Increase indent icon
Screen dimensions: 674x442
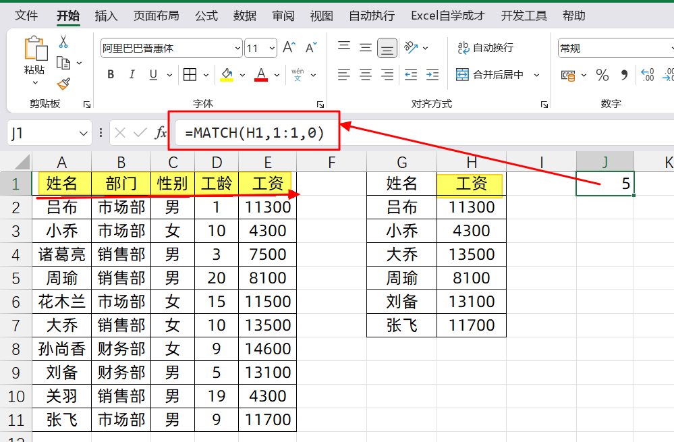coord(432,74)
